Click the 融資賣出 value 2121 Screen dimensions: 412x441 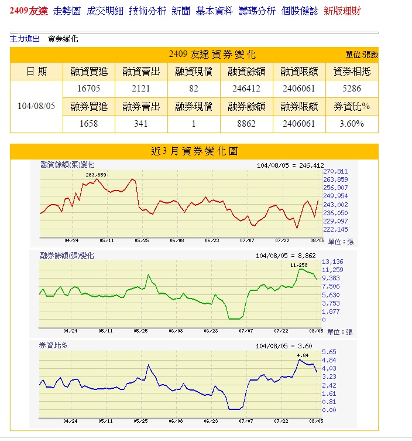[x=141, y=89]
